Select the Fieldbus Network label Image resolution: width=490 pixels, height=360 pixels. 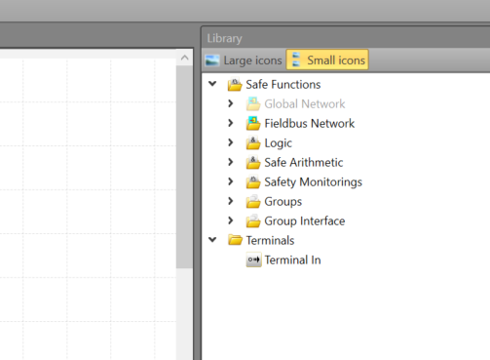310,124
